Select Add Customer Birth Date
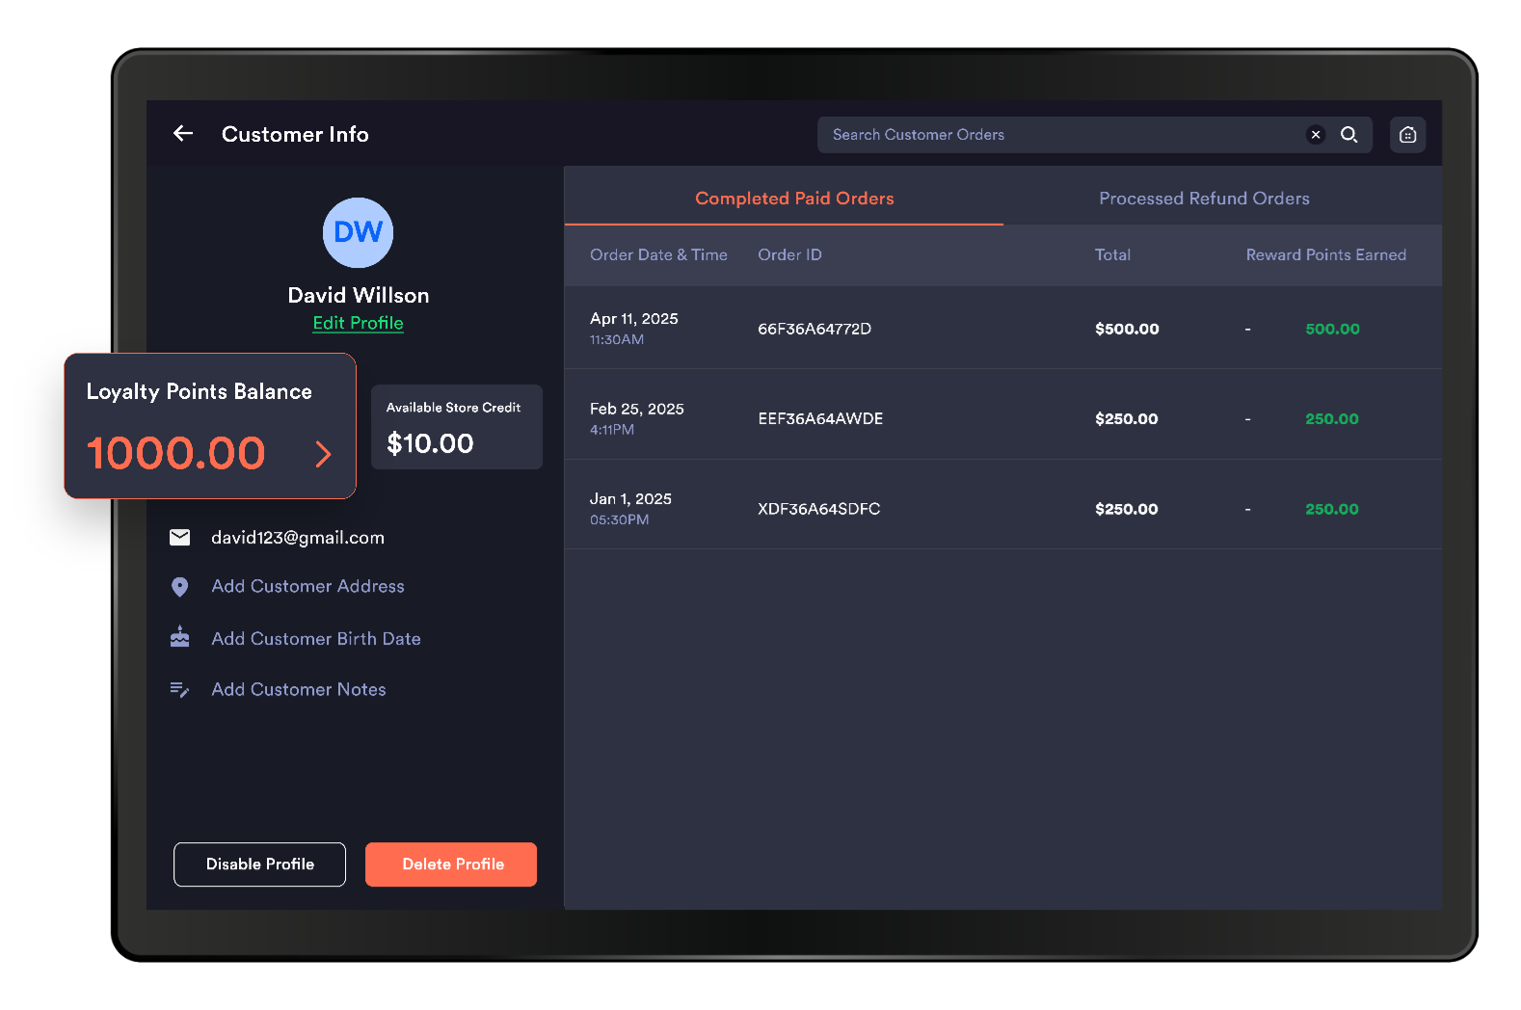 point(316,639)
